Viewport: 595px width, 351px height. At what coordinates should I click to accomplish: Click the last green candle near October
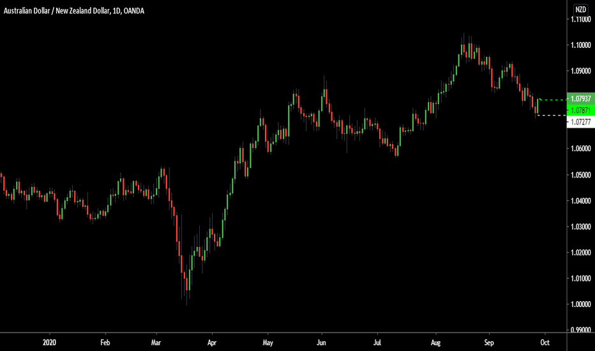click(x=538, y=105)
